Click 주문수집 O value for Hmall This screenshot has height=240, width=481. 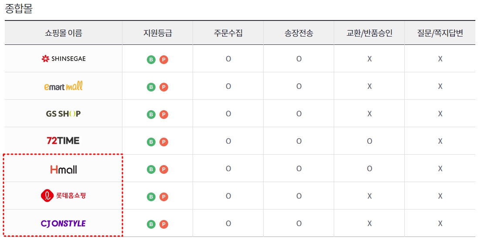click(x=228, y=169)
